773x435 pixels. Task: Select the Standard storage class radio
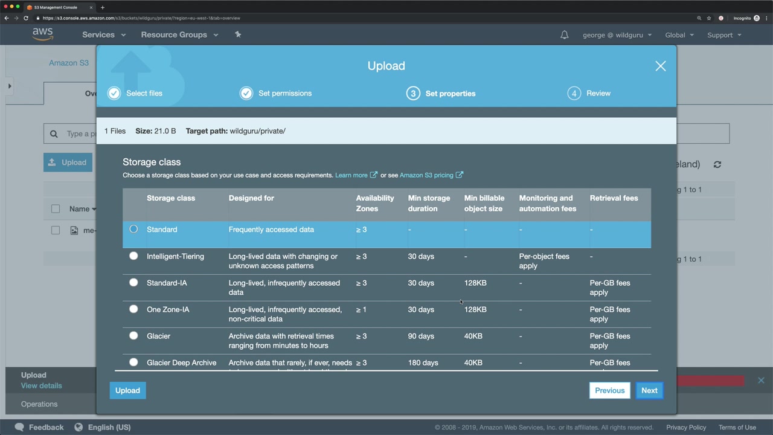133,229
